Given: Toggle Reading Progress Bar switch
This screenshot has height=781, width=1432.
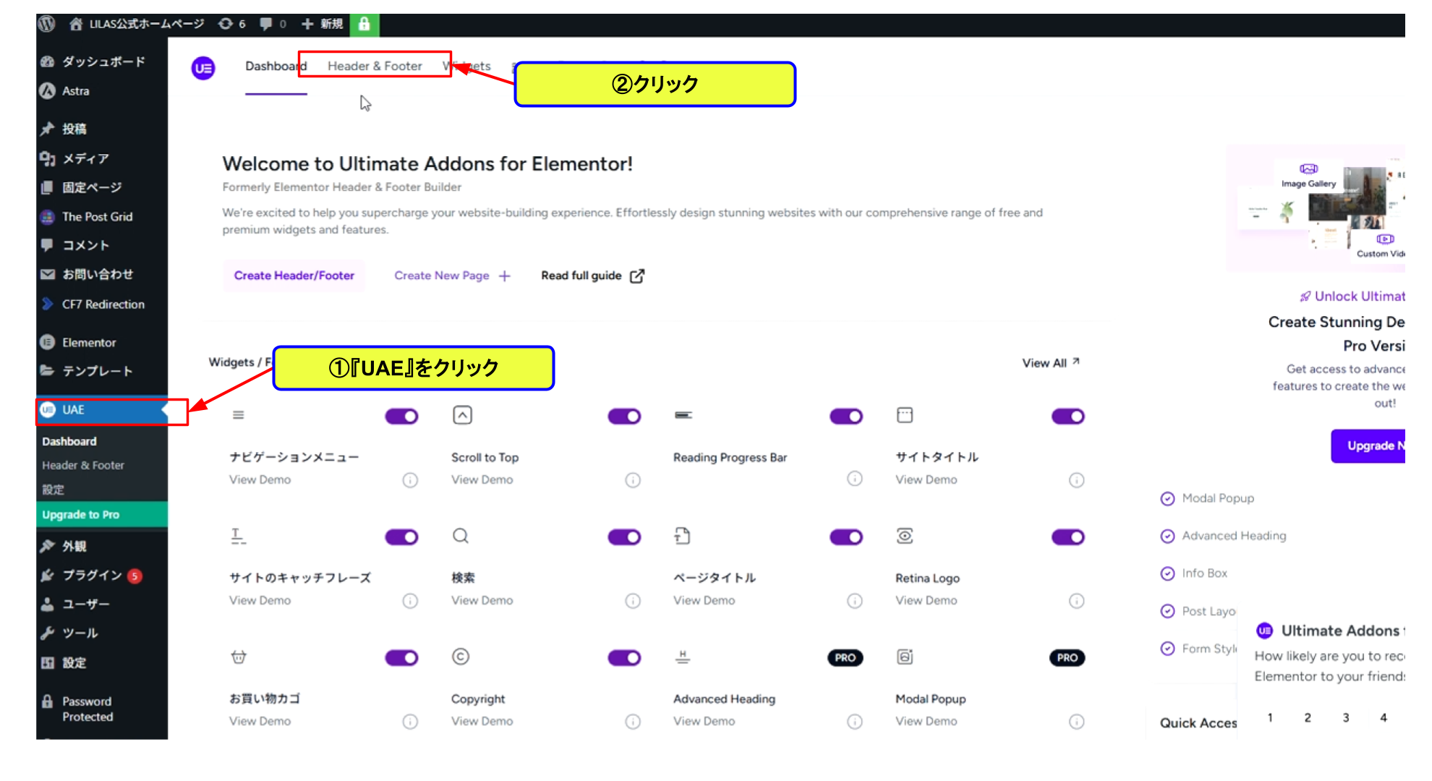Looking at the screenshot, I should click(x=846, y=417).
